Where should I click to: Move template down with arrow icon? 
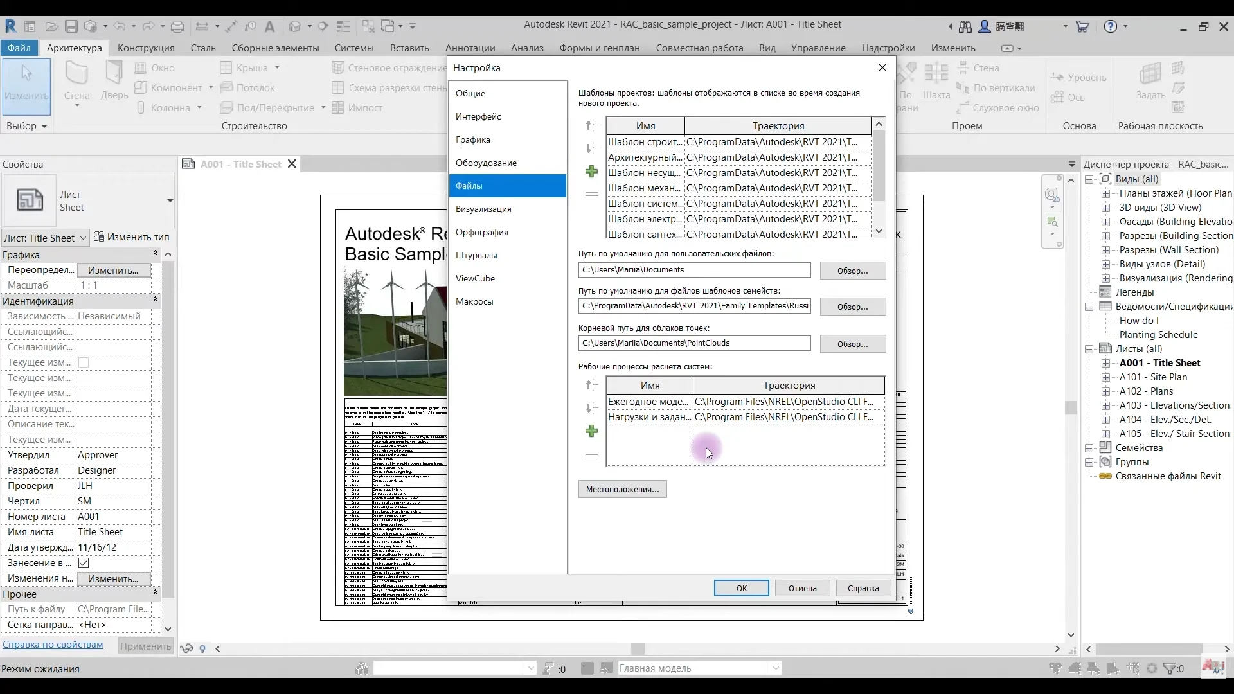592,148
